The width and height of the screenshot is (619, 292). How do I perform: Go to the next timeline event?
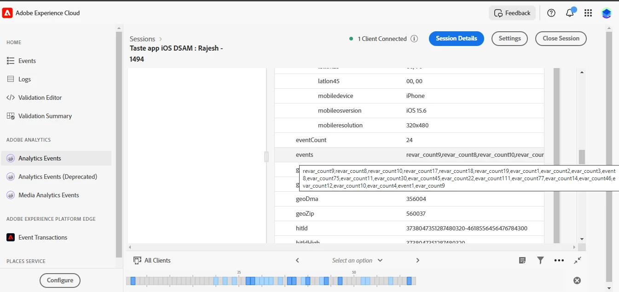coord(418,260)
